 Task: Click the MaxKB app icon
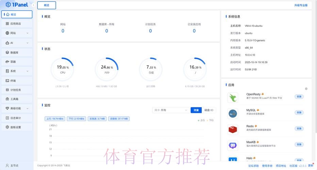pos(233,146)
